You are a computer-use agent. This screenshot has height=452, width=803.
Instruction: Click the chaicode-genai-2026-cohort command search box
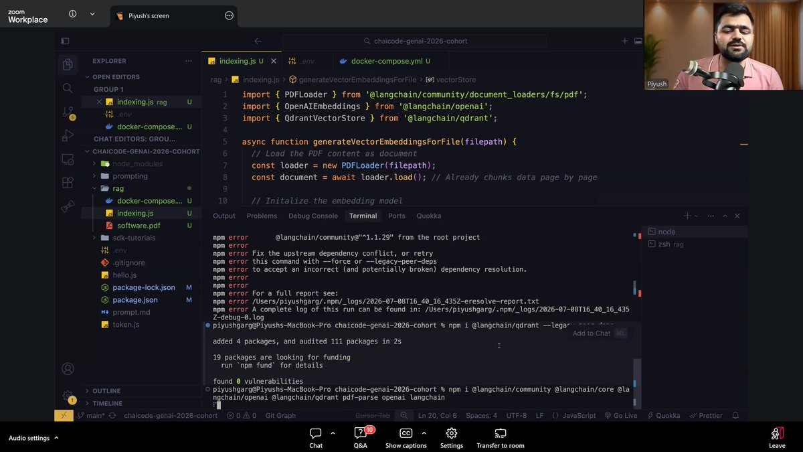(415, 41)
